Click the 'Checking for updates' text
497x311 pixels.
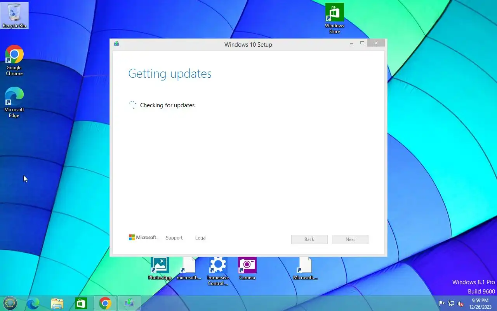tap(167, 105)
